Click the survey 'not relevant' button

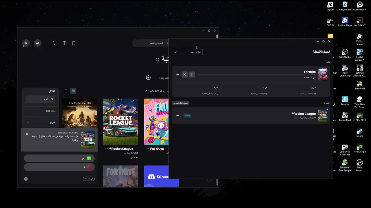pos(89,179)
